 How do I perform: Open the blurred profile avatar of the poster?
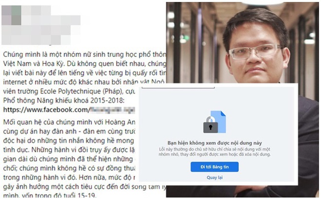point(12,16)
